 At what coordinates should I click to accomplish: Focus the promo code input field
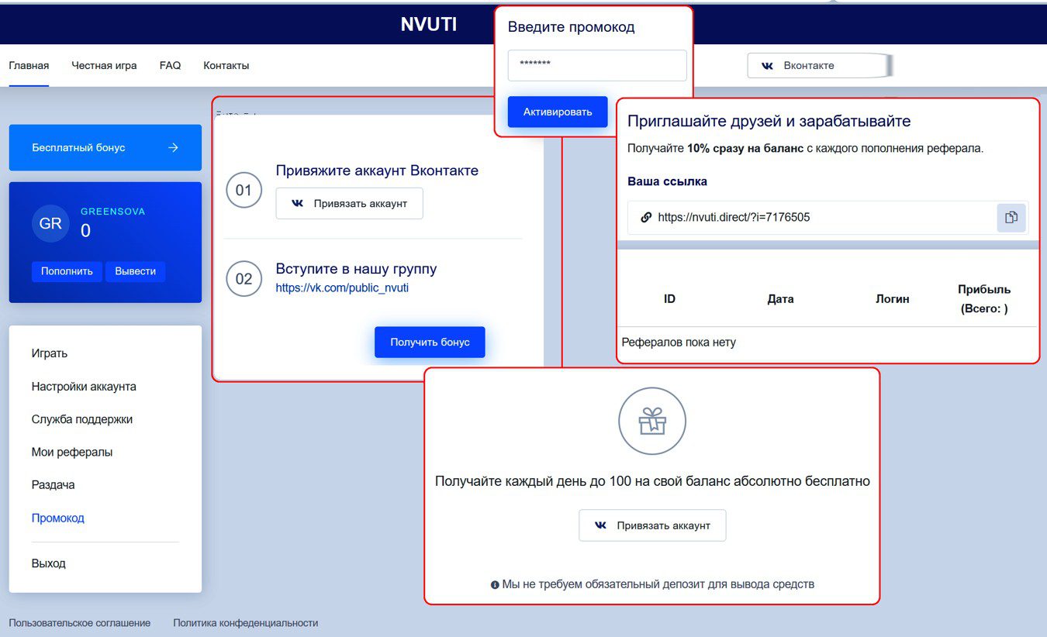(x=597, y=66)
